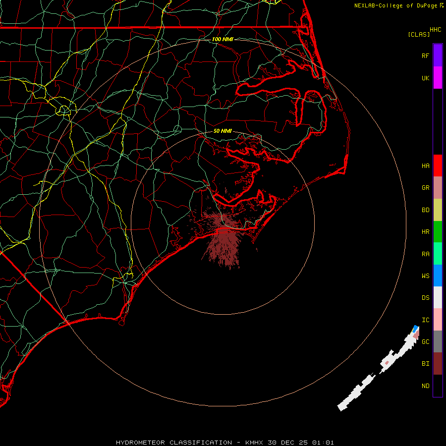Click the '50 NMI' range ring label
The image size is (446, 446).
coord(223,131)
